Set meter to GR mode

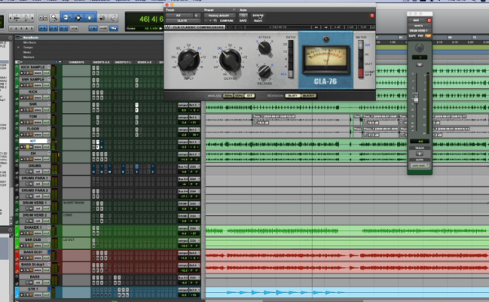pos(360,45)
